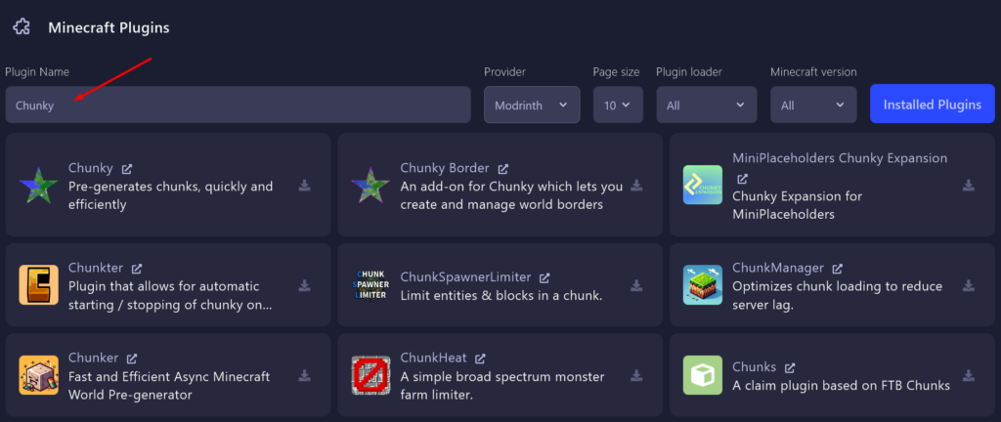1001x422 pixels.
Task: Click download icon for ChunkSpawnerLimiter
Action: coord(636,285)
